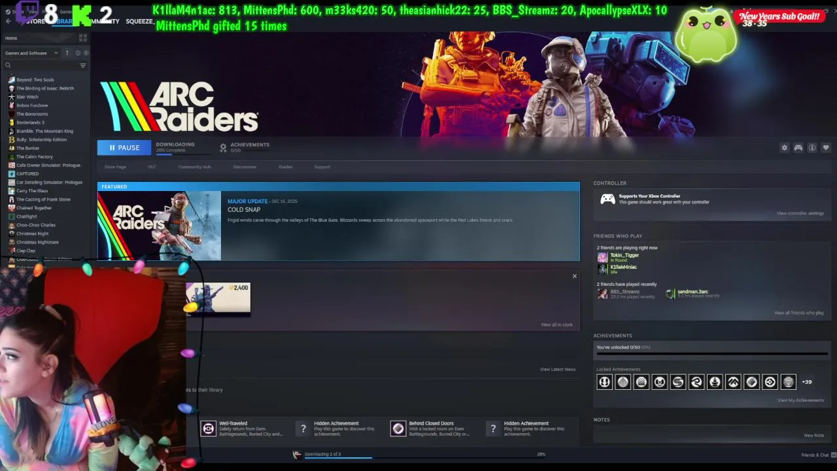This screenshot has height=471, width=837.
Task: Click View Latest News
Action: coord(558,370)
